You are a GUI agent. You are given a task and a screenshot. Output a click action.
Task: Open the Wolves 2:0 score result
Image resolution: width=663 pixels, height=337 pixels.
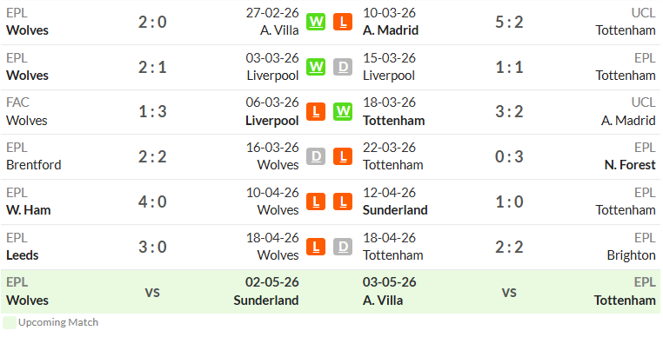click(152, 22)
